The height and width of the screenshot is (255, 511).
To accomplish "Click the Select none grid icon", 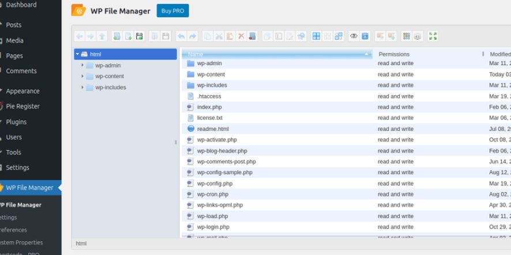I will point(327,36).
